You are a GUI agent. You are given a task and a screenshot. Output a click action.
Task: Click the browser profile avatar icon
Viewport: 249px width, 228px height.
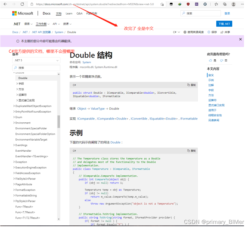[233, 4]
